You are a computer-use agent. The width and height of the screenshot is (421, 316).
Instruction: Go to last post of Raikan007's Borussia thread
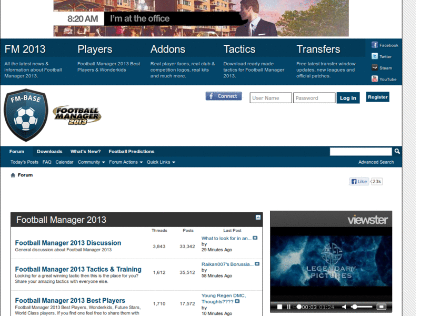[257, 264]
